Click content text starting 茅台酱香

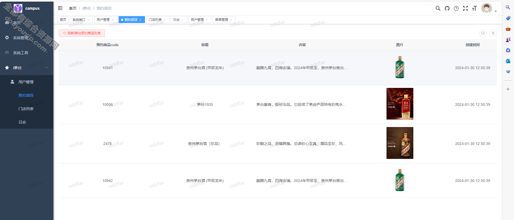click(301, 105)
